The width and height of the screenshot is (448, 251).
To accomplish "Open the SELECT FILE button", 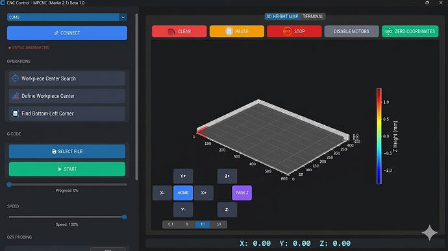I will click(67, 151).
